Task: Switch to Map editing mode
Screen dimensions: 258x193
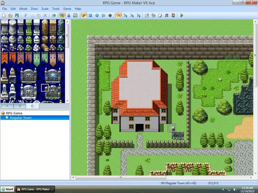Action: pos(62,15)
